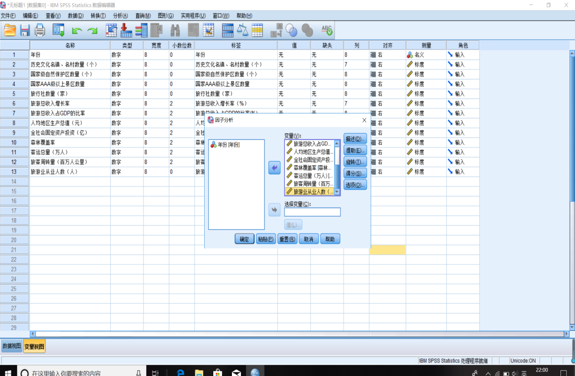575x376 pixels.
Task: Click the Open data document folder icon
Action: pyautogui.click(x=10, y=30)
